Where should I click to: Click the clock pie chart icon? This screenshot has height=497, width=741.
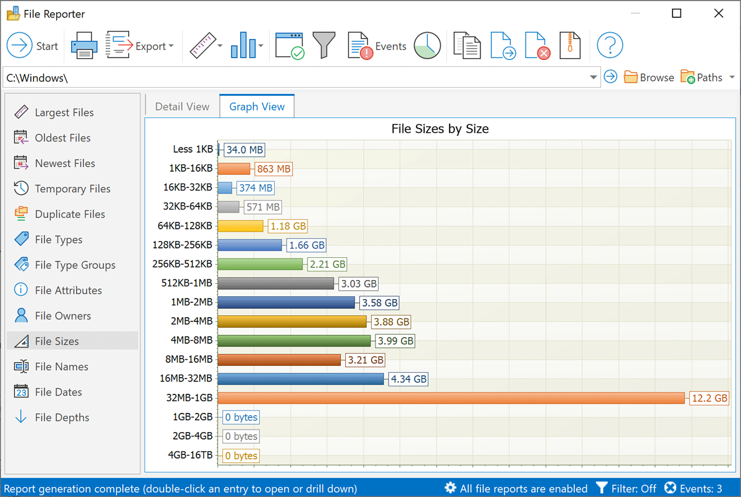pyautogui.click(x=427, y=46)
